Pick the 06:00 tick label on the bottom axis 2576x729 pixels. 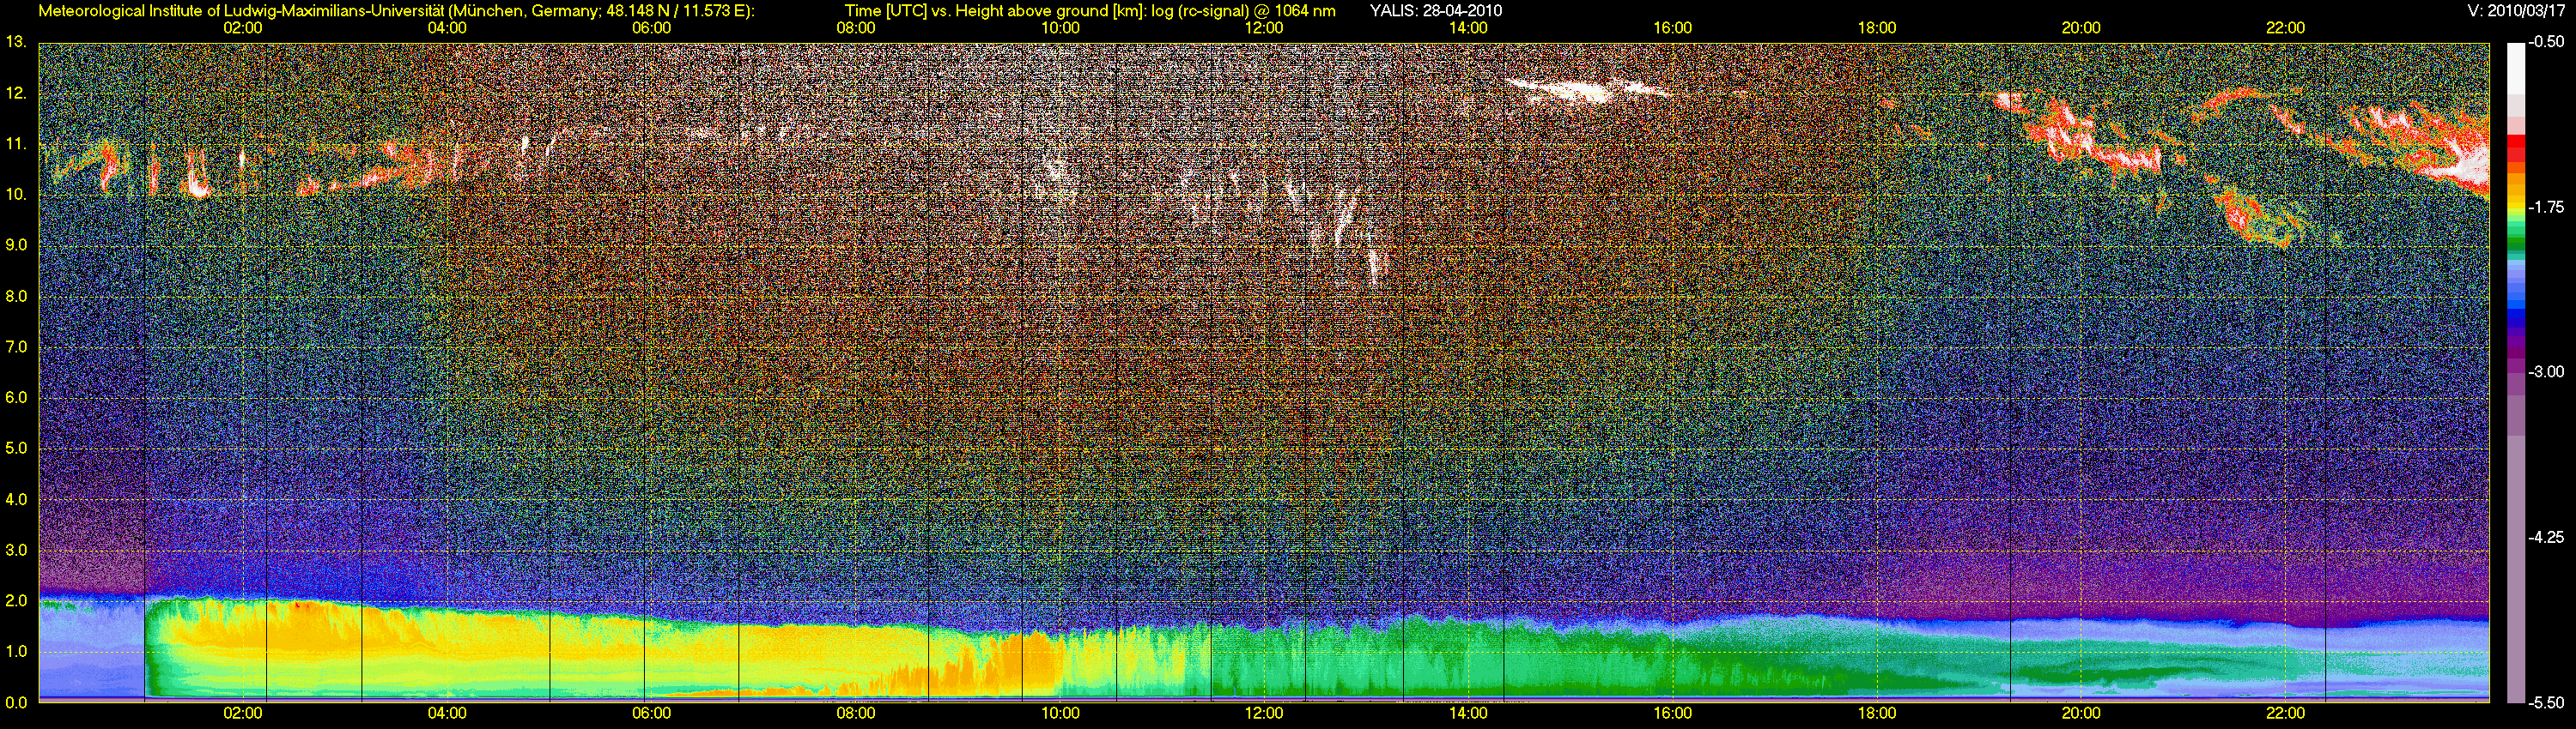pos(651,714)
